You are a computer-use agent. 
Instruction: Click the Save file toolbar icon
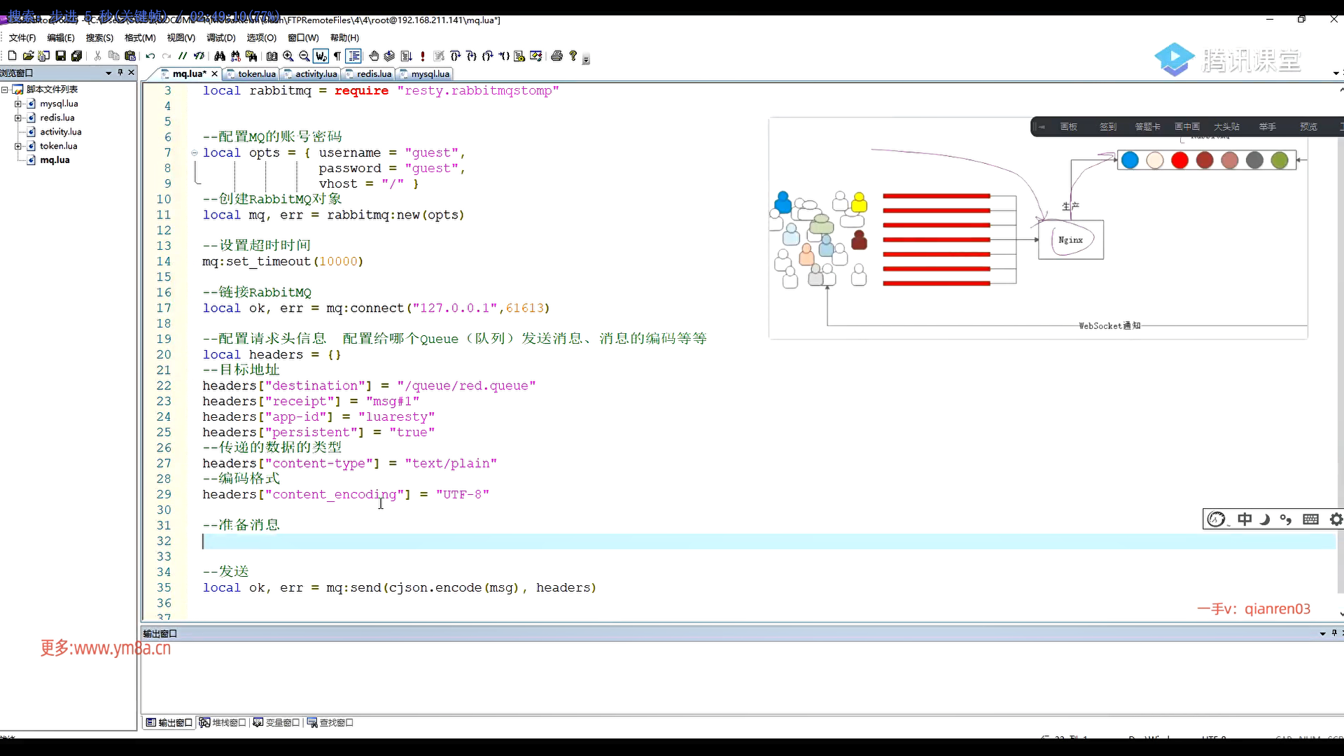point(61,56)
